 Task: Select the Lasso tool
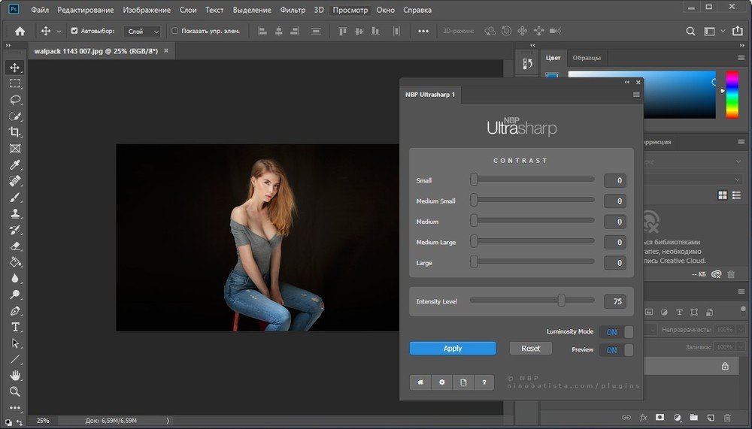(x=15, y=100)
